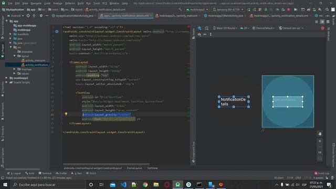
Task: Expand the manifests folder node
Action: tap(10, 34)
